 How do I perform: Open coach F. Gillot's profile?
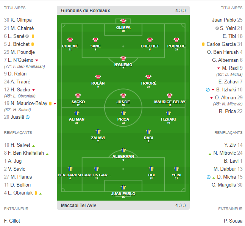12,221
